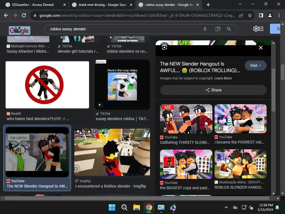This screenshot has width=285, height=214.
Task: Open the Chrome side panel
Action: pos(261,16)
